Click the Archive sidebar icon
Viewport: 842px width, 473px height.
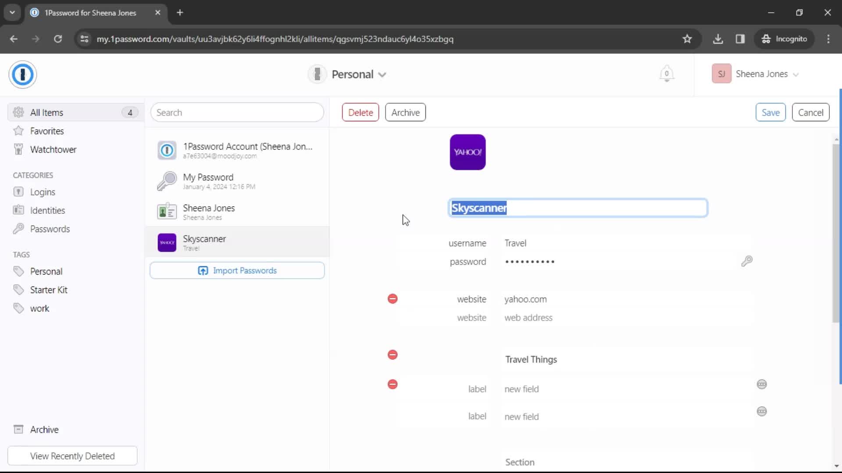(18, 430)
